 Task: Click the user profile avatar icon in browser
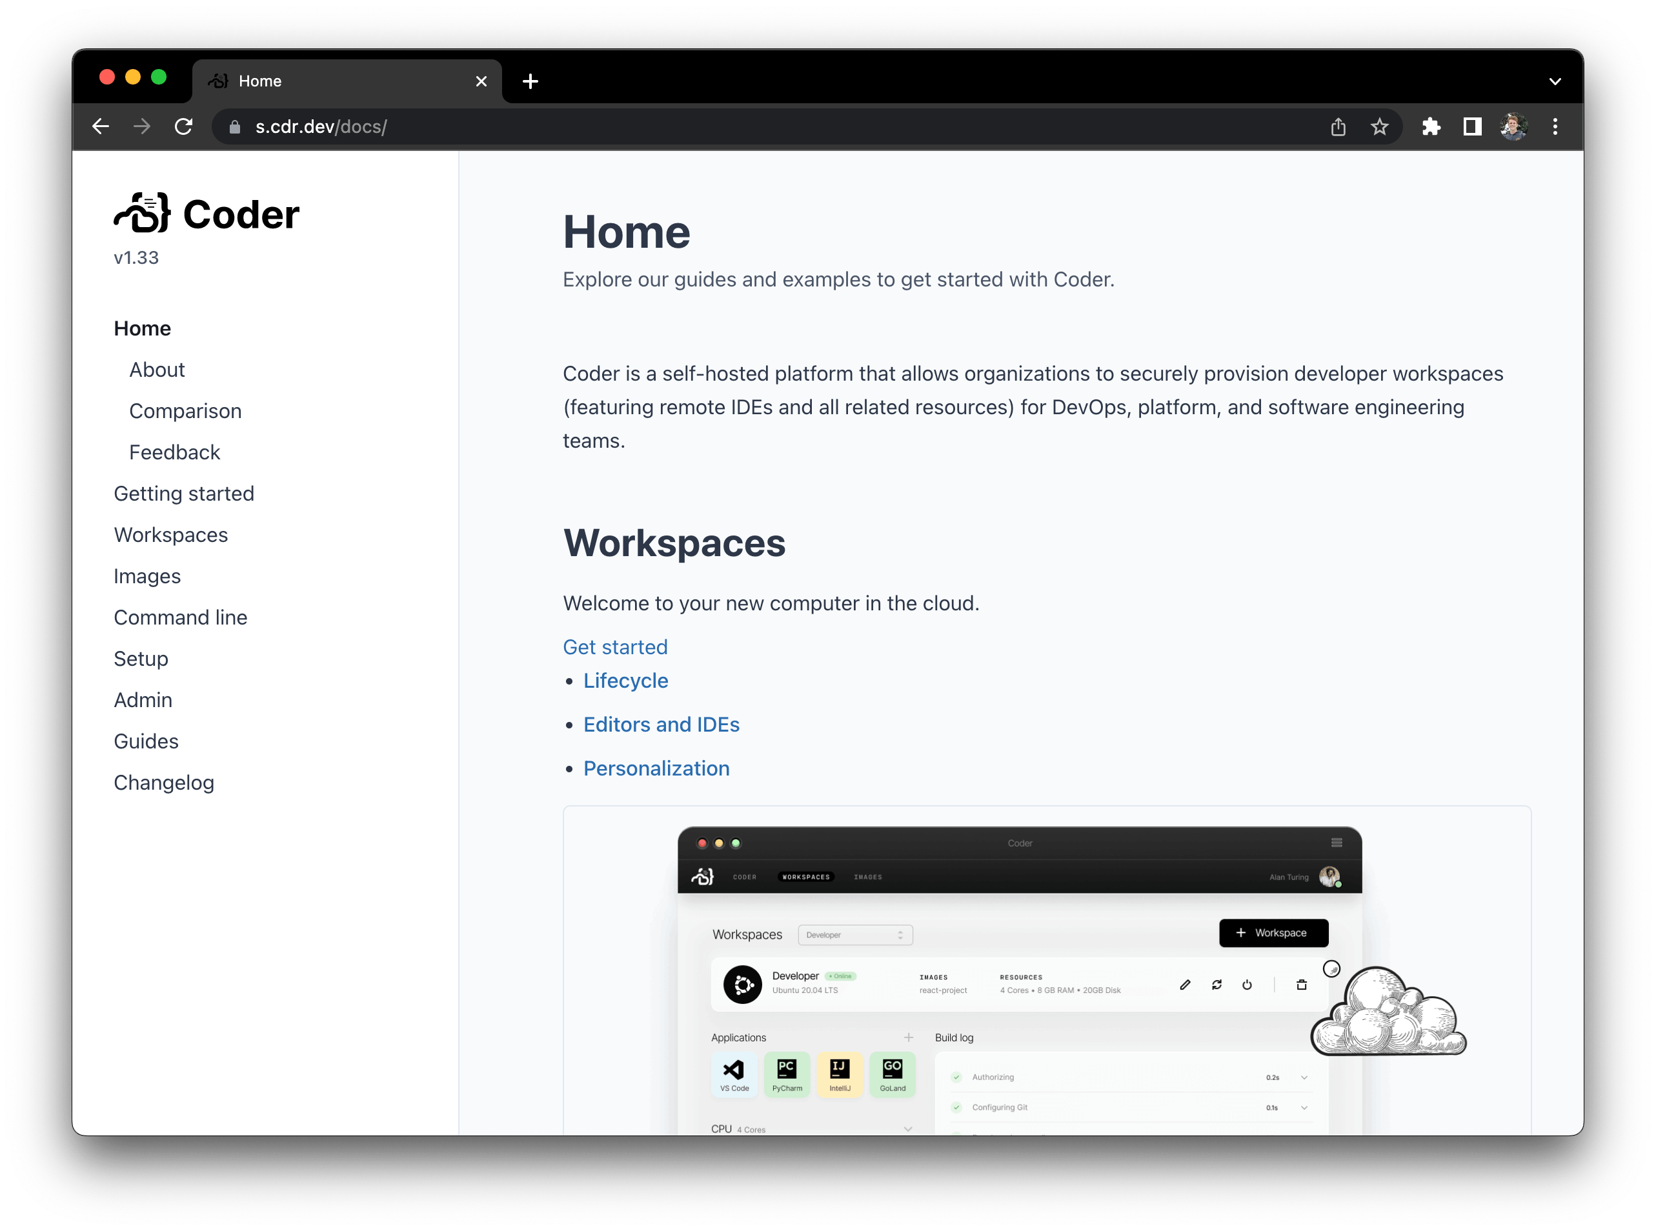[x=1513, y=125]
